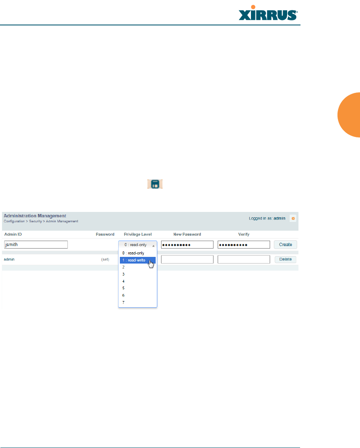
Task: Click the Xirrus logo
Action: click(x=268, y=13)
